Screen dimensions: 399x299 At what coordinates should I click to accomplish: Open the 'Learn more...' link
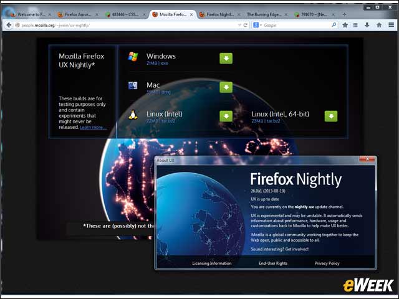click(x=93, y=127)
